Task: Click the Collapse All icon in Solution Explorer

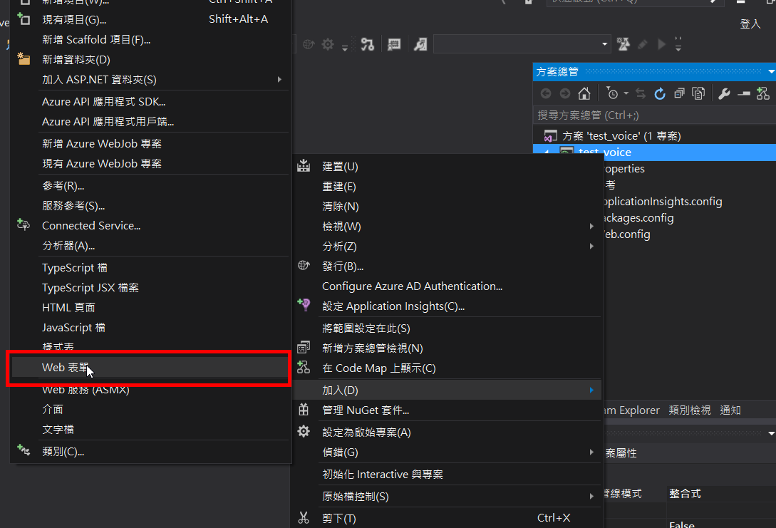Action: (679, 93)
